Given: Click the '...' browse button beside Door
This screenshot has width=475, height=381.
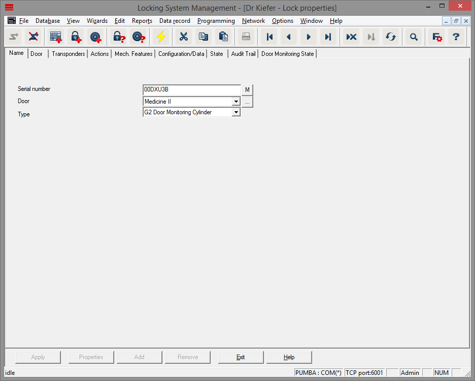Looking at the screenshot, I should (x=247, y=102).
